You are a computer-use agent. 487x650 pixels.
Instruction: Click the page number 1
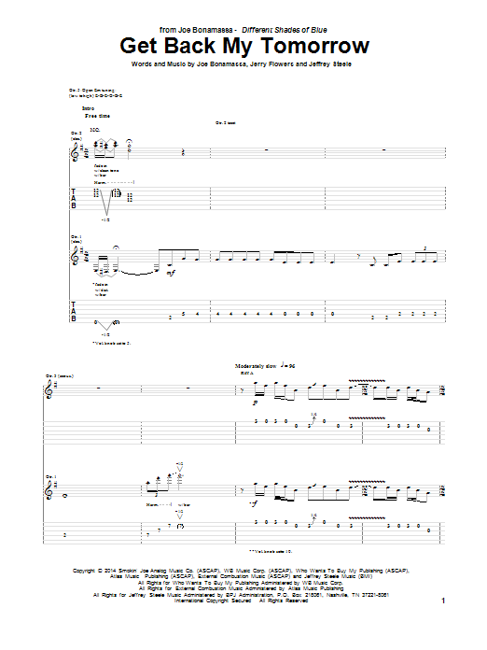[x=443, y=601]
